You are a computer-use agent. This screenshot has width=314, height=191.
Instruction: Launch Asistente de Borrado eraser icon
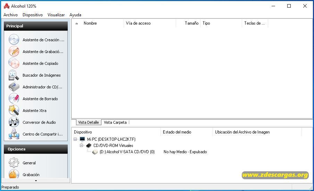point(14,98)
